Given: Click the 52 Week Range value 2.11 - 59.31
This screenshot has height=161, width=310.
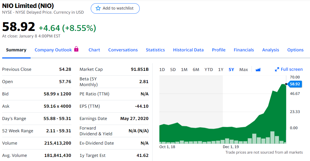Looking at the screenshot, I should (59, 131).
